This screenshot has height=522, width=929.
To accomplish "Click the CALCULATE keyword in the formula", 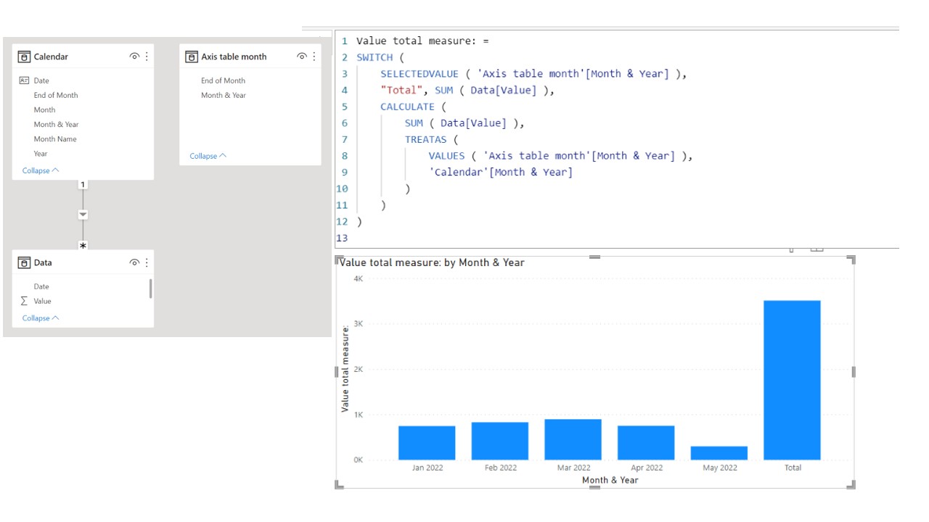I will pos(407,107).
